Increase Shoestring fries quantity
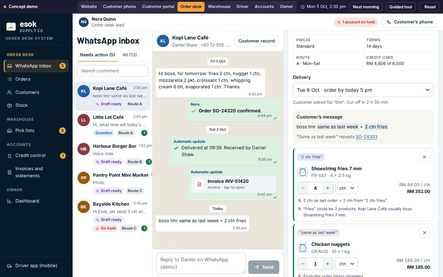This screenshot has height=277, width=443. (x=328, y=188)
